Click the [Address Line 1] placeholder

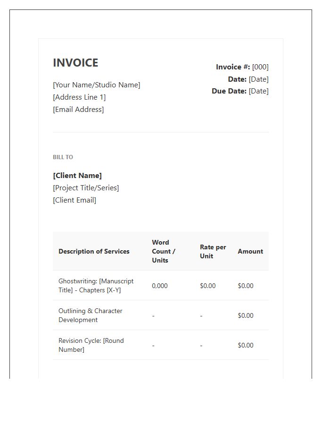coord(79,97)
